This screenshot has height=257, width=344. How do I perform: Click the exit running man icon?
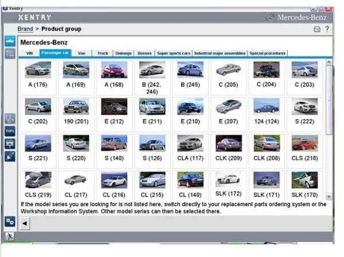[x=10, y=236]
